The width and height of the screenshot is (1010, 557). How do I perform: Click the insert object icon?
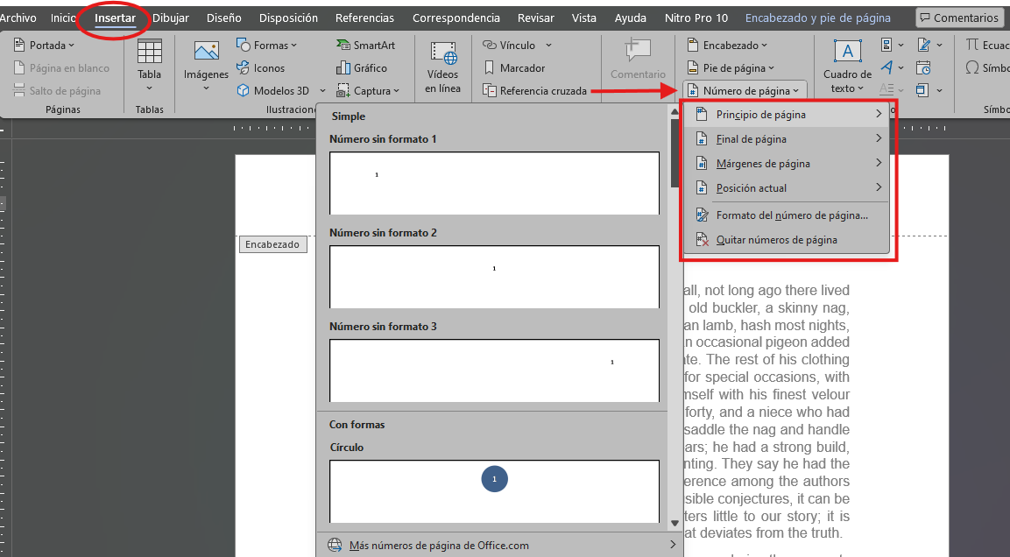click(923, 90)
